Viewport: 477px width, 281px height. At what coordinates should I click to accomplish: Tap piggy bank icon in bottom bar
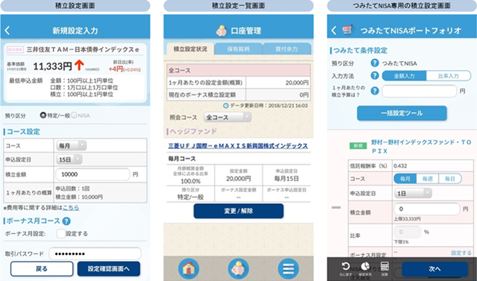click(238, 269)
